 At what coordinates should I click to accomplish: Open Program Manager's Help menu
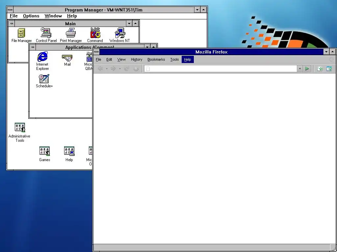pos(72,16)
